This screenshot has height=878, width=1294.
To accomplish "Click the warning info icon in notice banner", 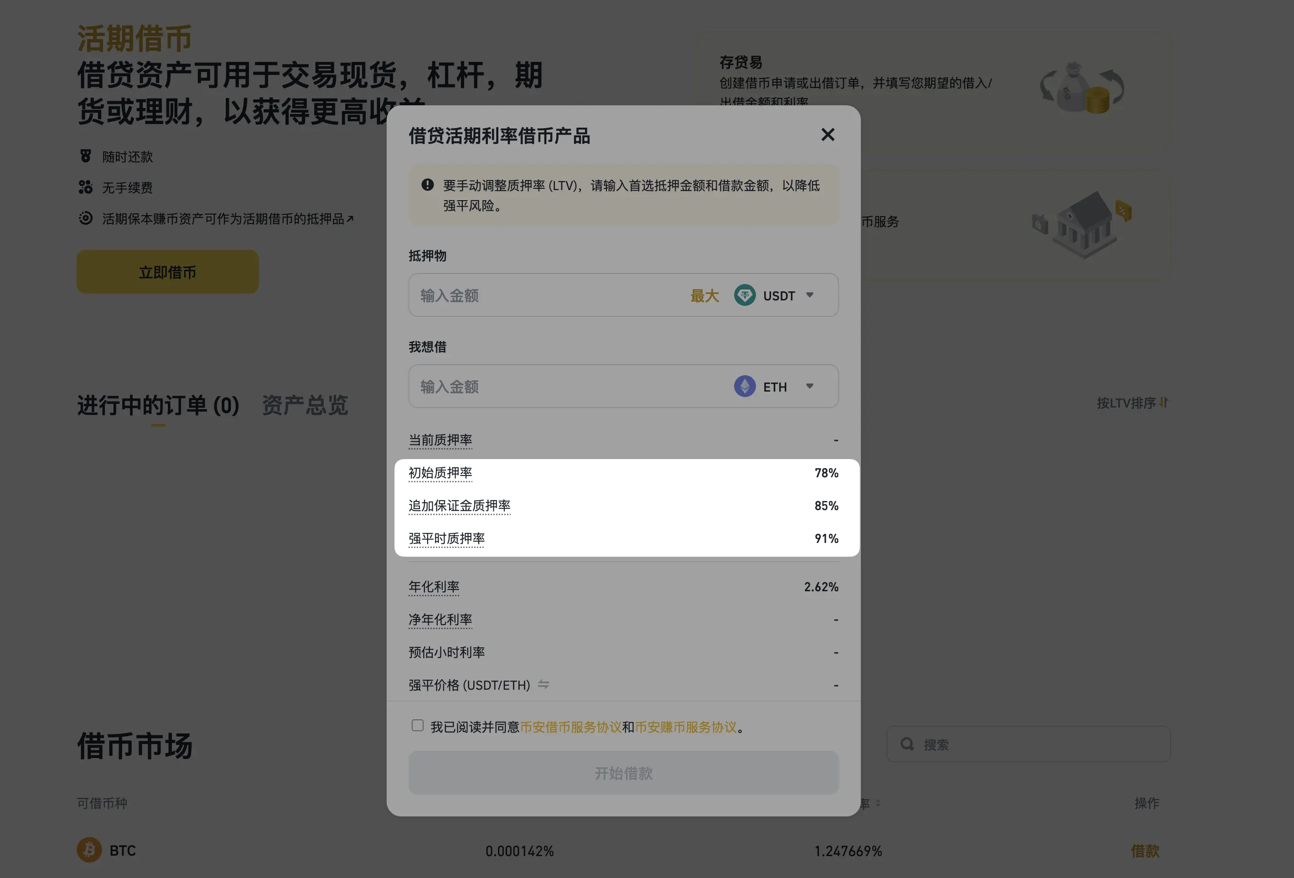I will point(427,185).
